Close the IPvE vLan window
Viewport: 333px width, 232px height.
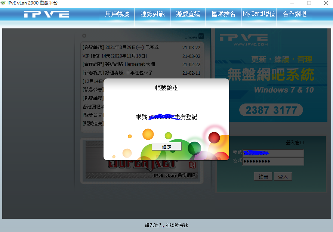[326, 3]
